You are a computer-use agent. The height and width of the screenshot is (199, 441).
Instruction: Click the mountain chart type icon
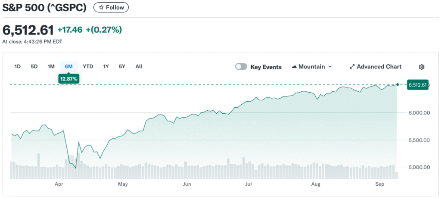point(295,67)
